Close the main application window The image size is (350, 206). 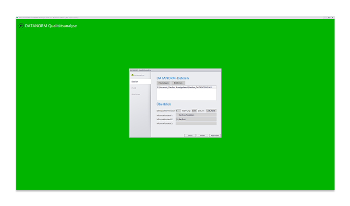pos(332,18)
